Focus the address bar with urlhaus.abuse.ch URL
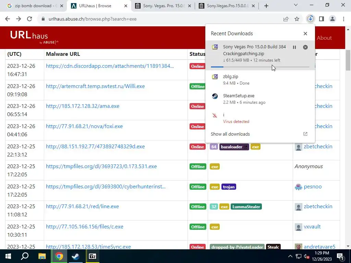Screen dimensions: 351x263 161,19
